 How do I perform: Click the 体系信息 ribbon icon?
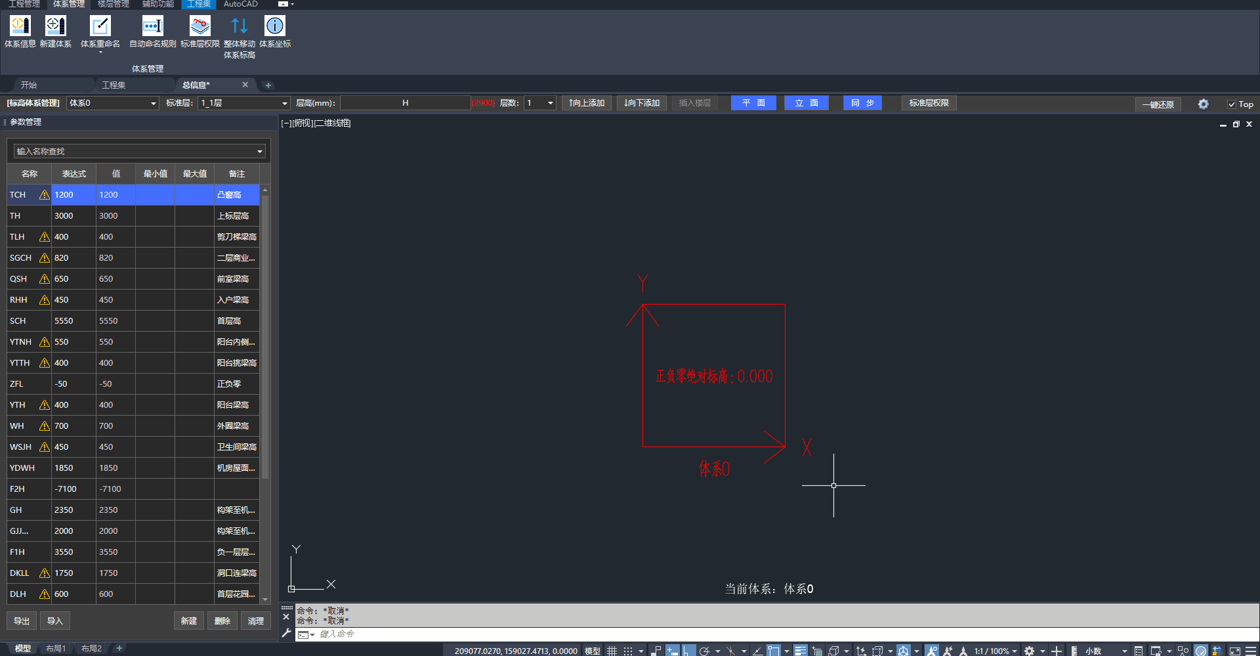(20, 26)
